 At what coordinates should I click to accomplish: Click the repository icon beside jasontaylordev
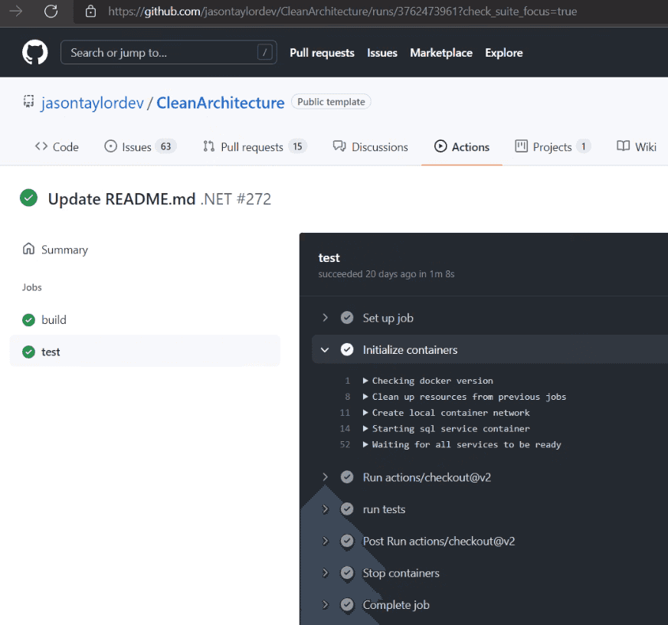click(x=28, y=102)
